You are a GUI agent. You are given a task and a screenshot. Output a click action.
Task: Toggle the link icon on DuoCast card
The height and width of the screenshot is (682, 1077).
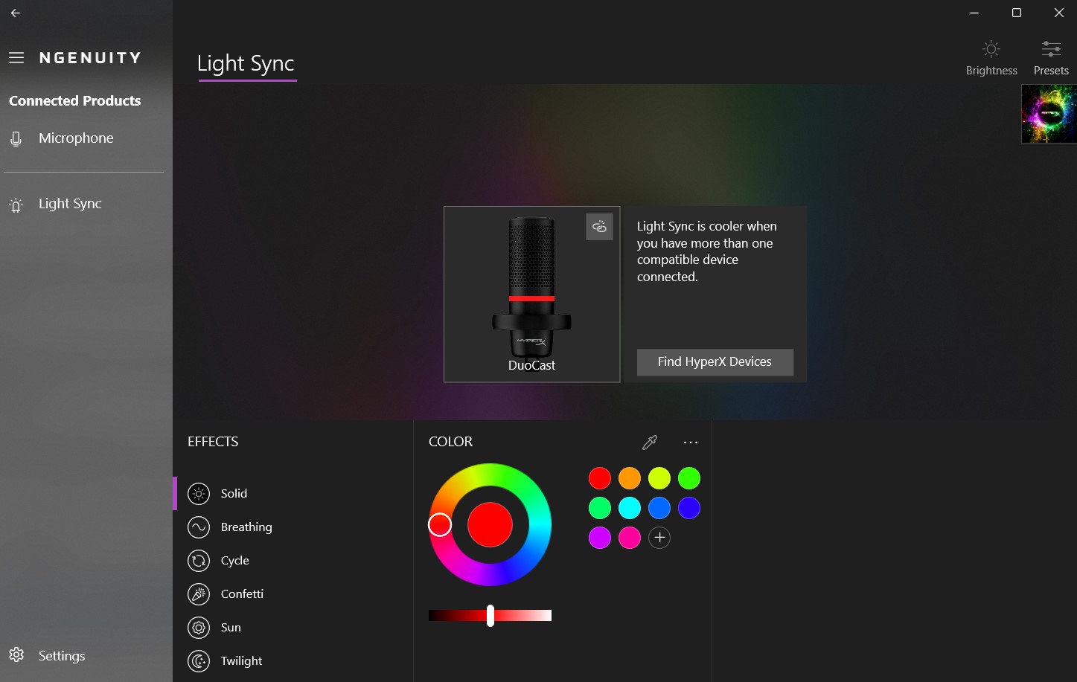point(599,227)
